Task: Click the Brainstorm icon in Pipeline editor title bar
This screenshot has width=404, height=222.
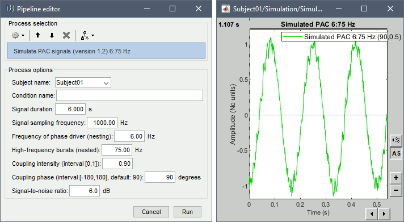Action: point(10,9)
